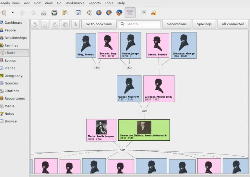Center graph on the active person
250x177 pixels.
(75, 24)
